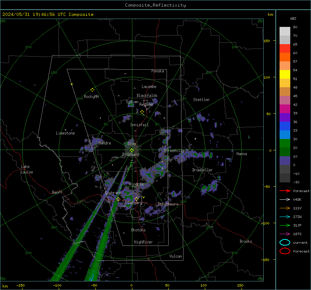
Task: Click swatch between 36 and 33 labels
Action: click(285, 126)
